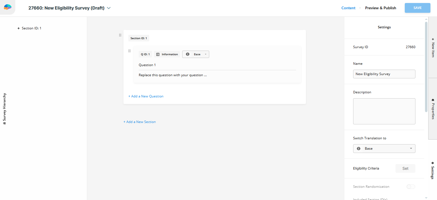Click the globe icon in question language selector
The width and height of the screenshot is (437, 200).
[x=188, y=54]
